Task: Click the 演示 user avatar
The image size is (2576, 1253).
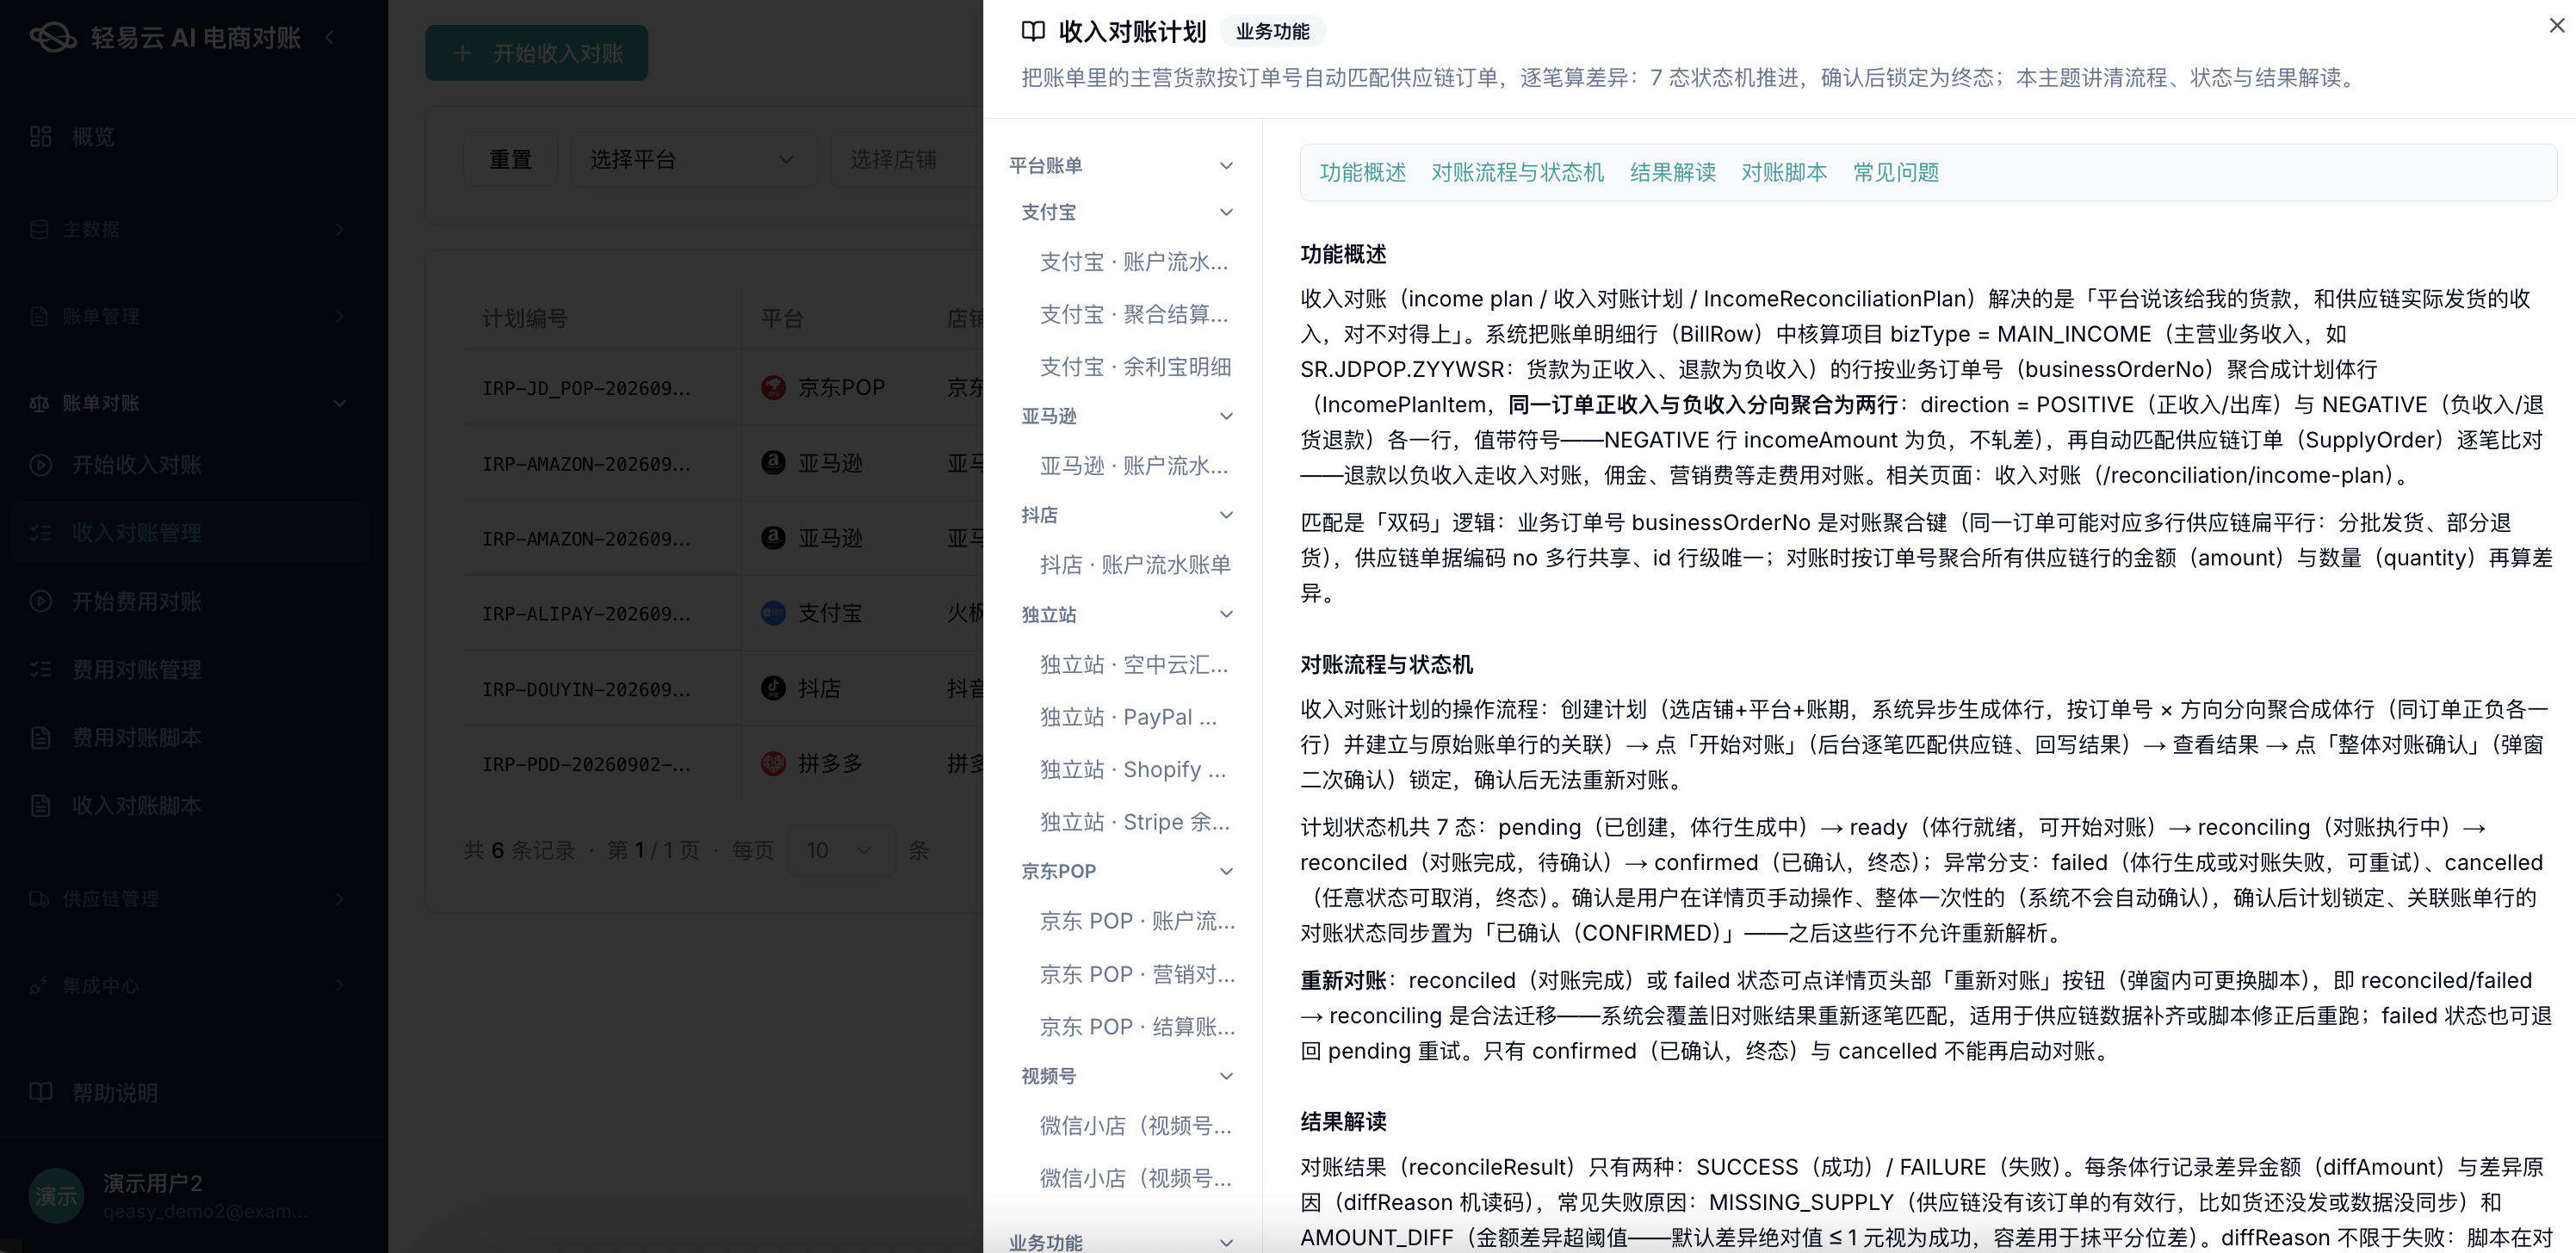Action: 56,1196
